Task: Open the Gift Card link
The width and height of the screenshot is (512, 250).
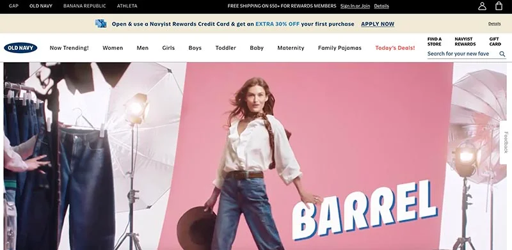Action: coord(495,42)
